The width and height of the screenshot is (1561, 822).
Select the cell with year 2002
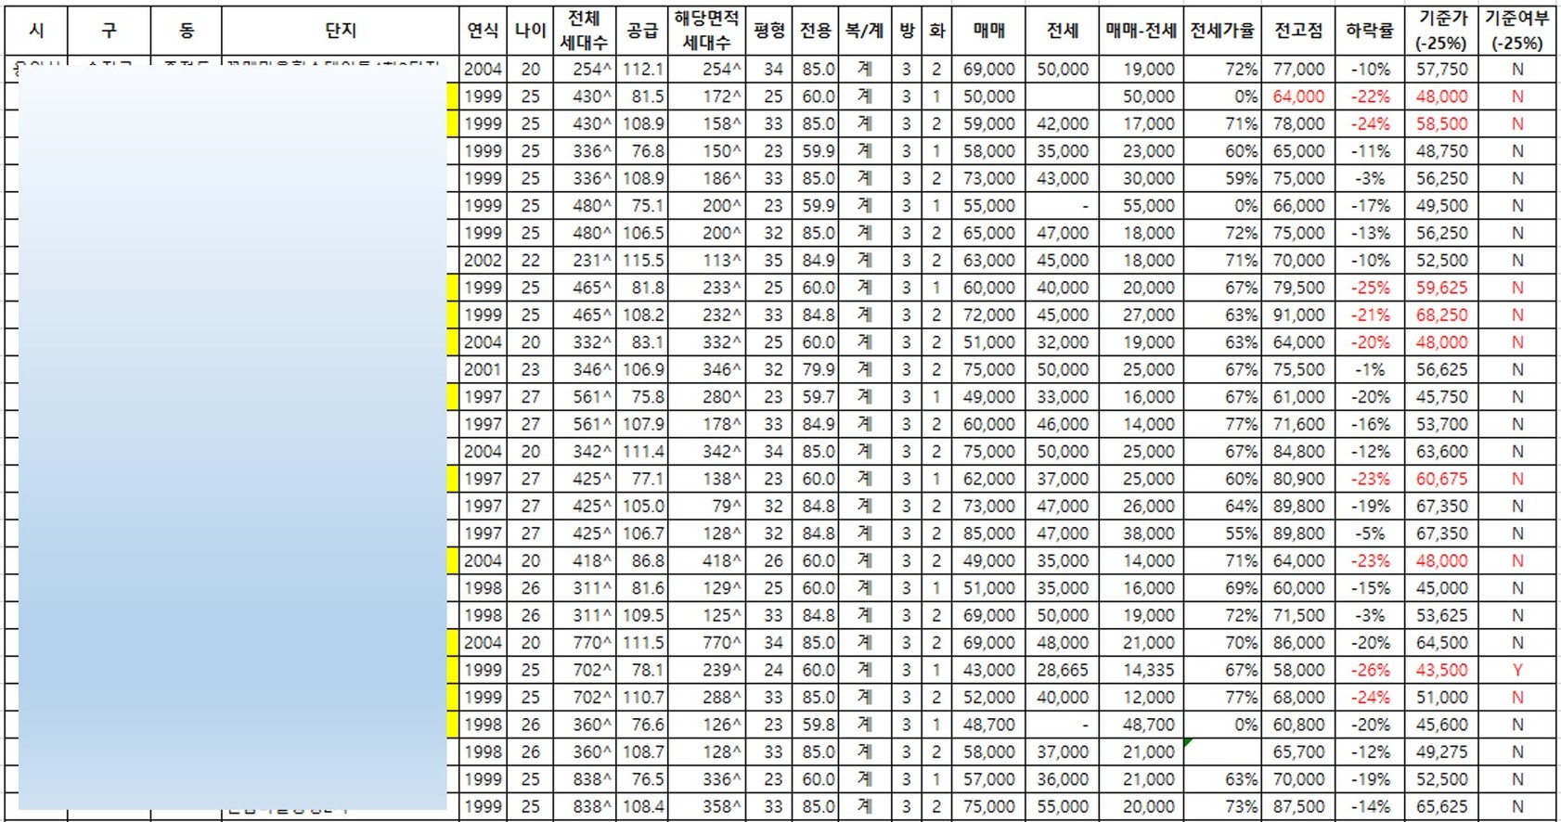tap(483, 260)
